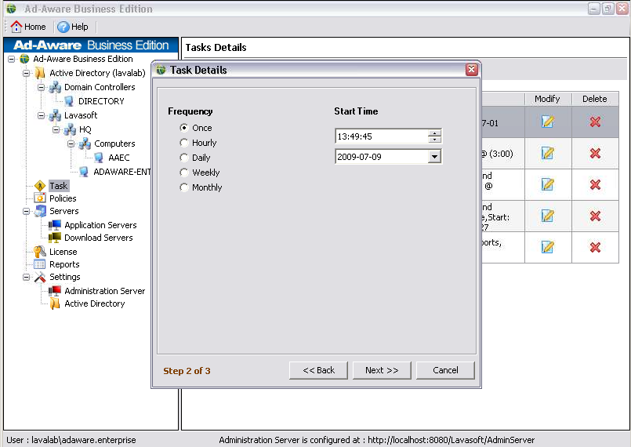
Task: Open the start date dropdown arrow
Action: tap(434, 157)
